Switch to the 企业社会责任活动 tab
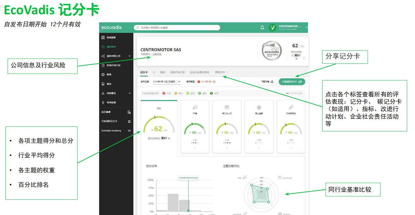 click(199, 72)
